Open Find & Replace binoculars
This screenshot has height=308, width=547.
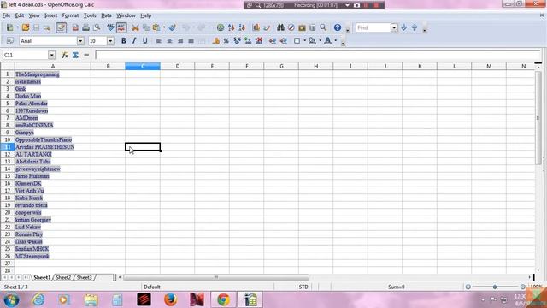[x=280, y=27]
